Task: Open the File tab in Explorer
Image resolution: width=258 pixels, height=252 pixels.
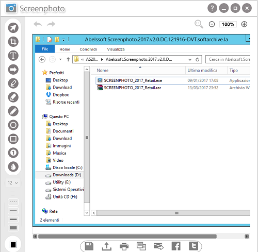Action: (45, 49)
